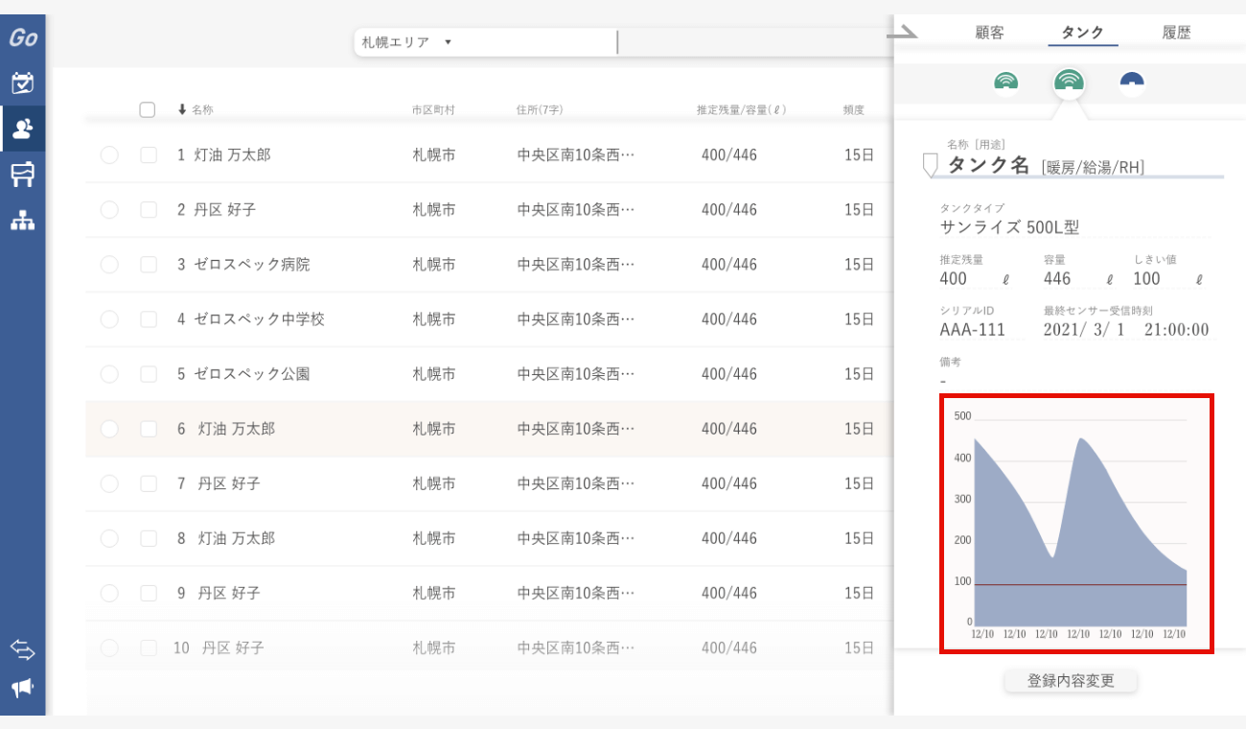
Task: Click the 頻度 column header
Action: click(854, 109)
